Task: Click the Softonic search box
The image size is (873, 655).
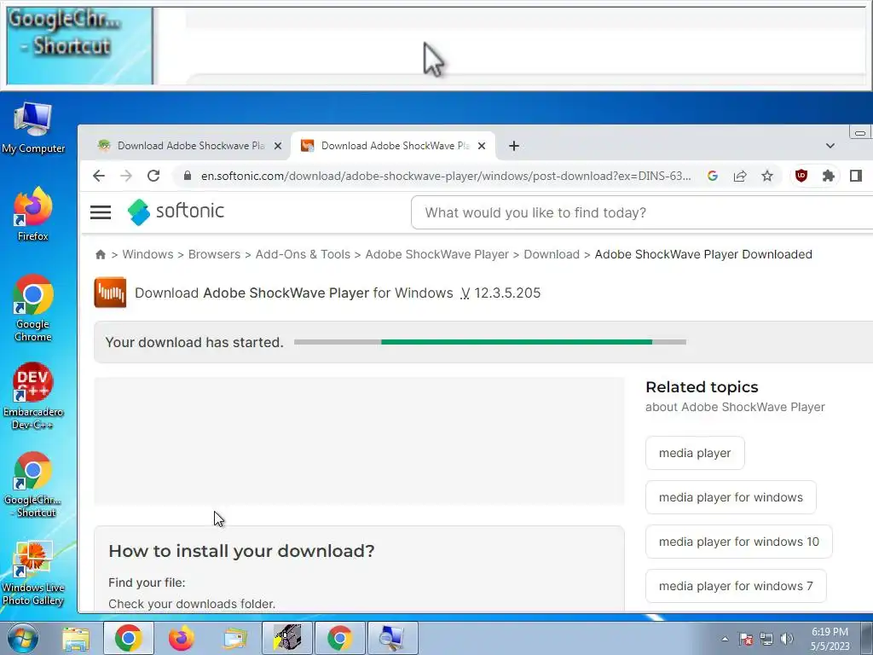Action: pos(641,212)
